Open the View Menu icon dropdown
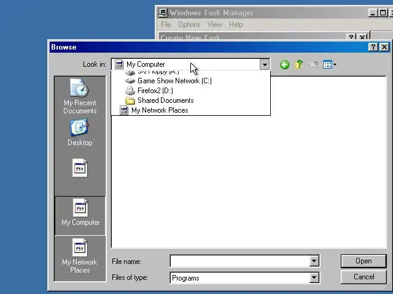 pos(330,64)
